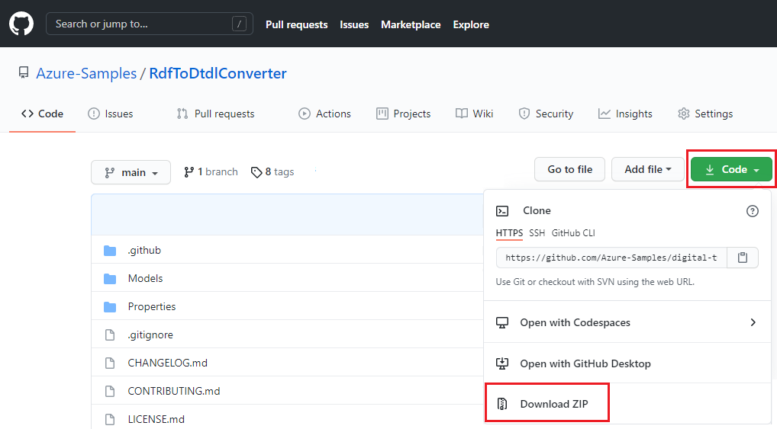Click the Go to file button

(570, 169)
